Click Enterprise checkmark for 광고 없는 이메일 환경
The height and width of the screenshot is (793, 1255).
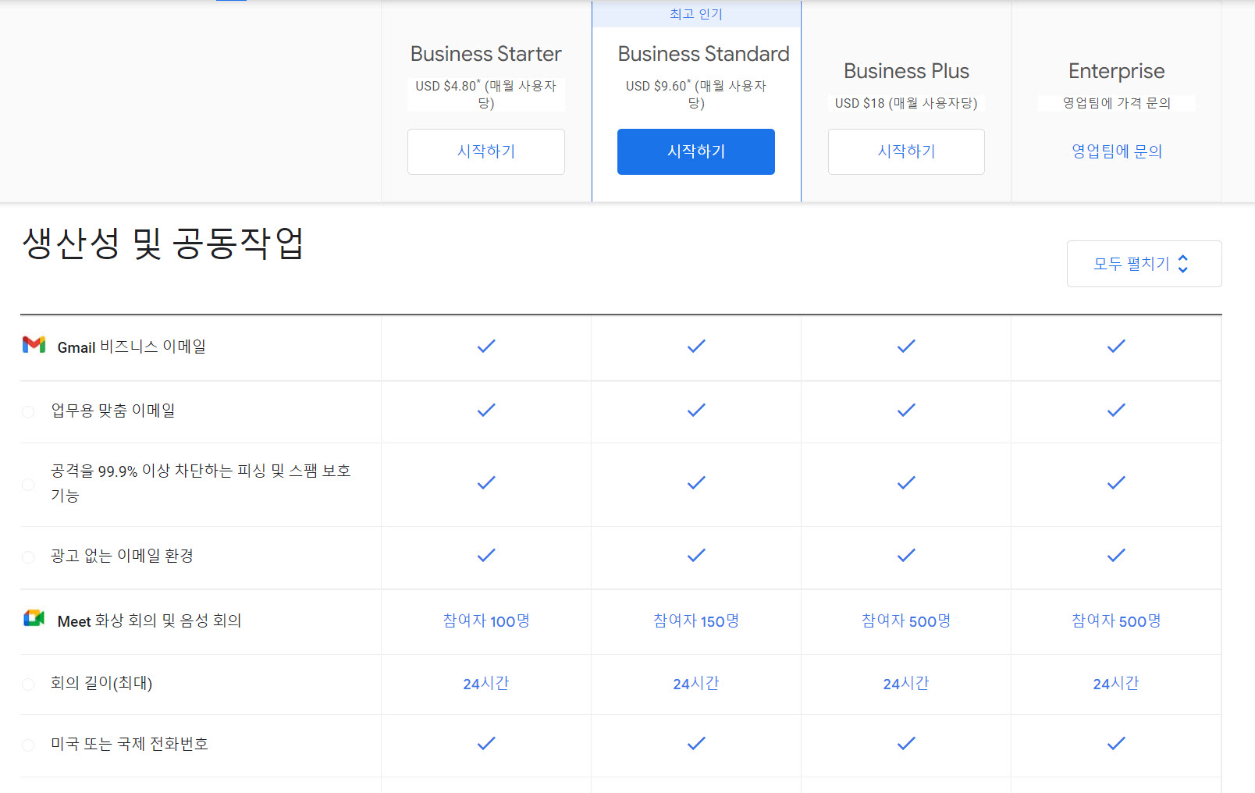[1116, 555]
